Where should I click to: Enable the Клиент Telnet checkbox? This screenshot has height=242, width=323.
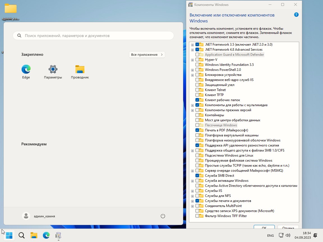click(197, 90)
